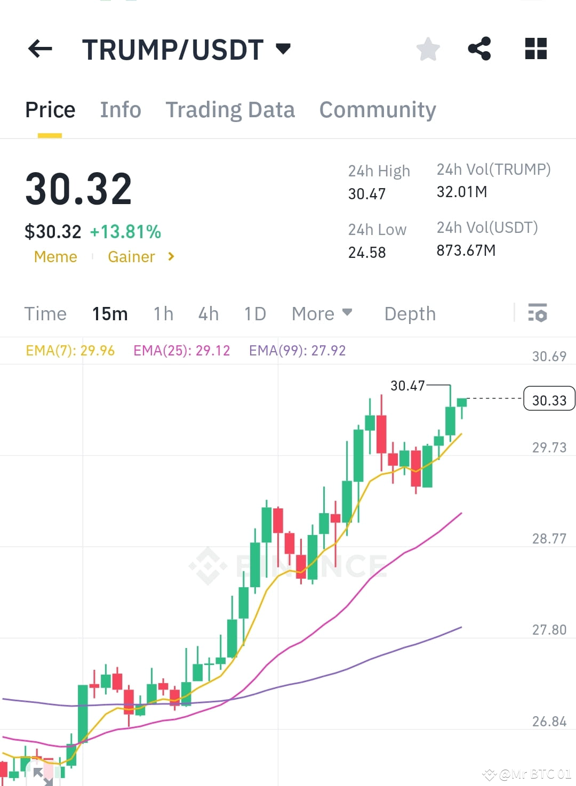Viewport: 576px width, 786px height.
Task: Toggle EMA(99) indicator display
Action: (297, 350)
